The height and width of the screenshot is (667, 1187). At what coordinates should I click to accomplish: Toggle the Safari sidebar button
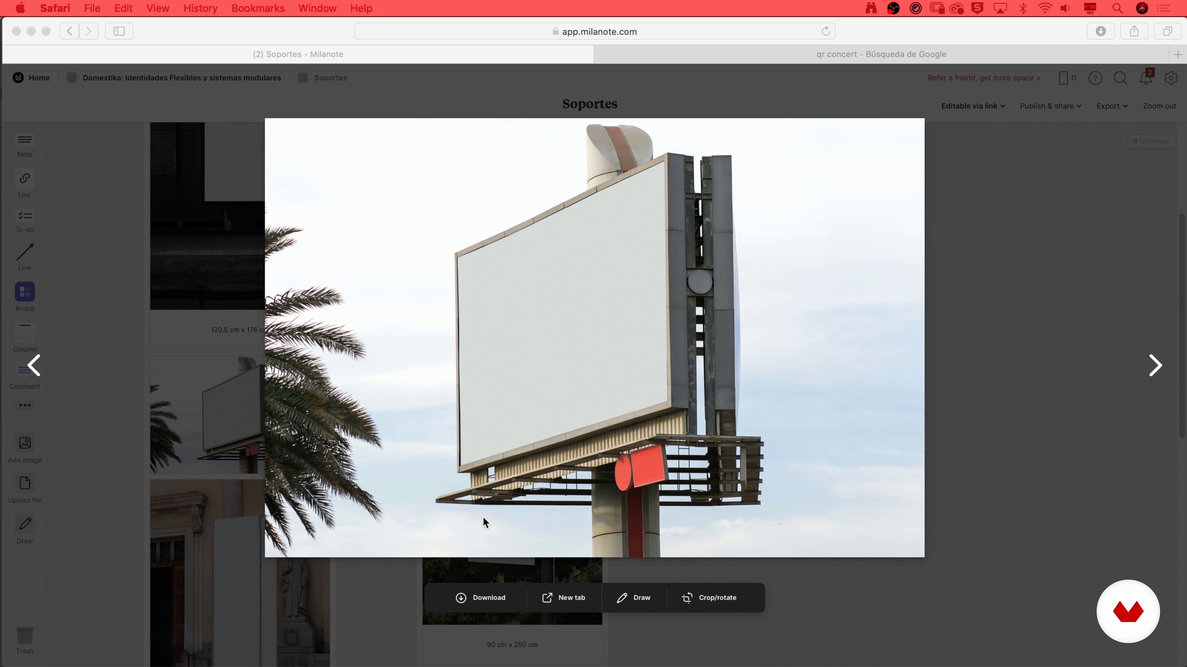(119, 31)
